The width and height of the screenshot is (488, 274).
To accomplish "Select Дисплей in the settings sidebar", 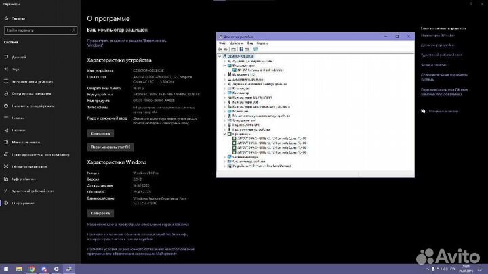I will (19, 57).
